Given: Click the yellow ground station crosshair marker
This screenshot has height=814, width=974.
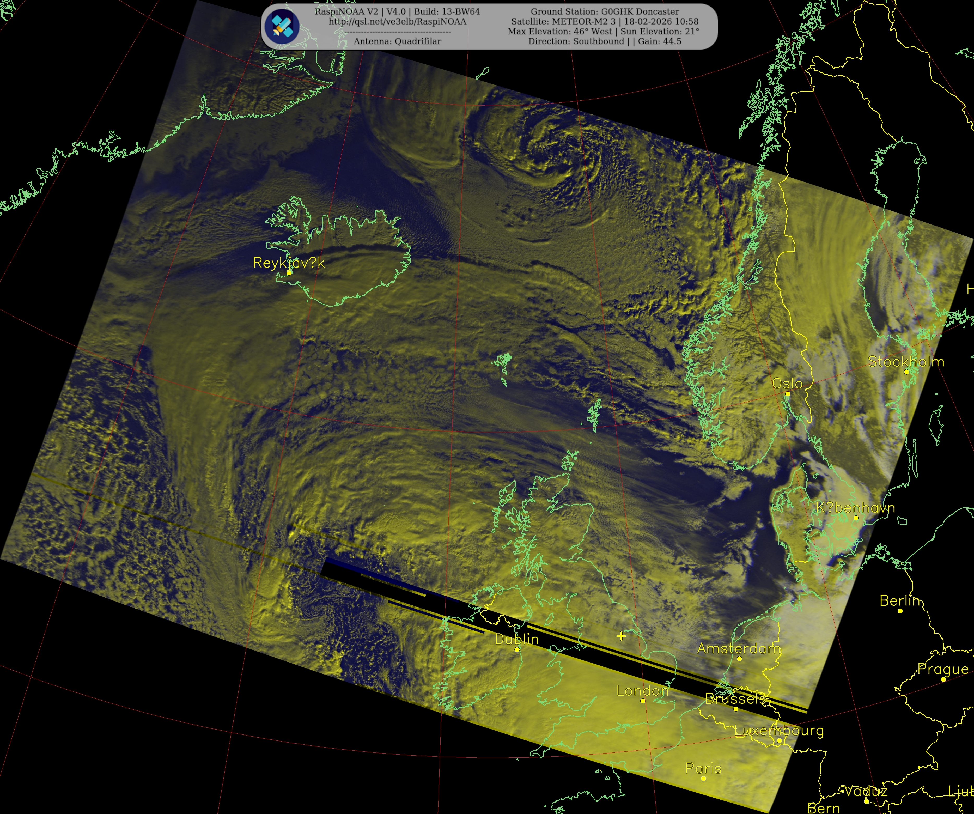Looking at the screenshot, I should click(622, 636).
